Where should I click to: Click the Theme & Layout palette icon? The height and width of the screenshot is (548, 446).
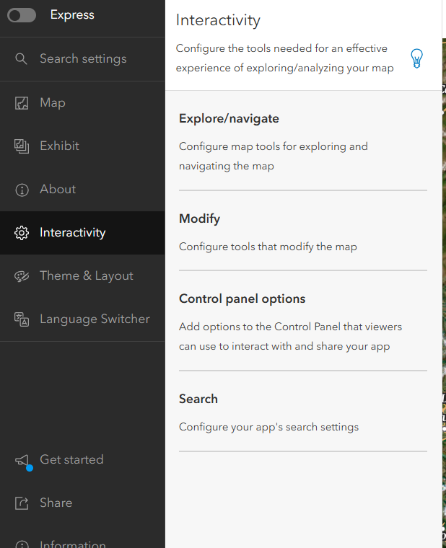click(22, 276)
